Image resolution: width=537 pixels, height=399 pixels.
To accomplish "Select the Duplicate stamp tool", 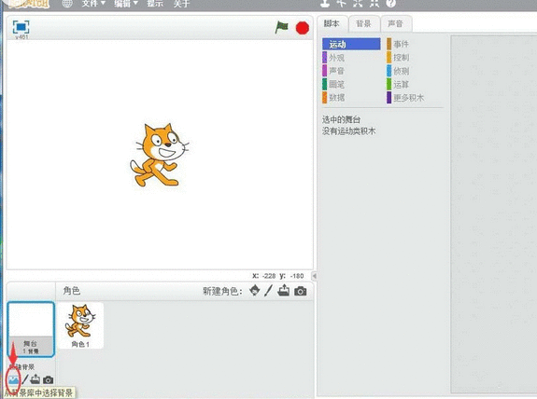I will click(x=325, y=4).
